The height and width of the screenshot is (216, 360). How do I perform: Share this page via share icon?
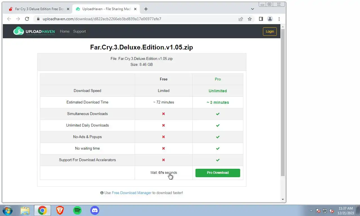point(241,19)
